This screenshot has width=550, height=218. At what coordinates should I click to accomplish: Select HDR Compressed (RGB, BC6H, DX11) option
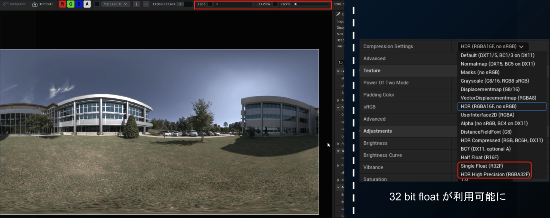502,140
